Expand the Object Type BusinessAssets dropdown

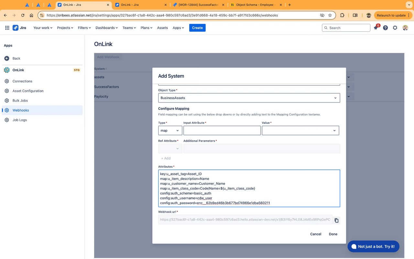tap(249, 98)
